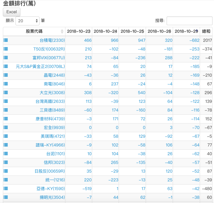Click the list icon beside 晶電(2448)

tap(5, 75)
